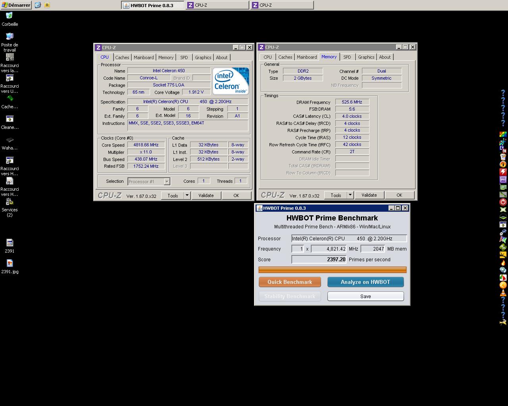This screenshot has height=406, width=508.
Task: Click the yellow R quick launch icon
Action: click(47, 5)
